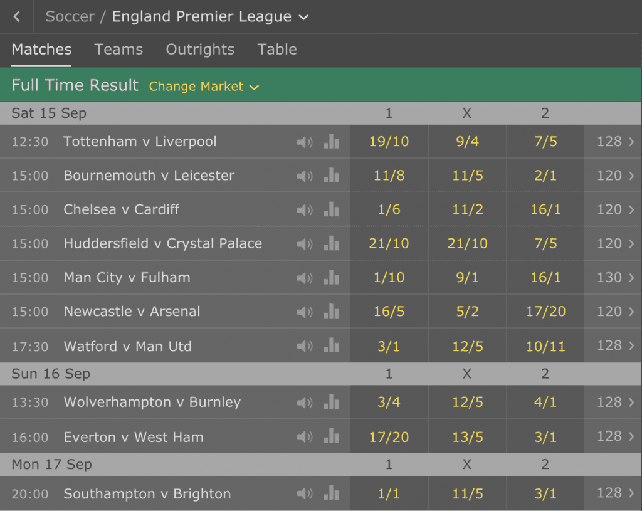Image resolution: width=642 pixels, height=511 pixels.
Task: Open stats chart for Southampton v Brighton
Action: coord(331,493)
